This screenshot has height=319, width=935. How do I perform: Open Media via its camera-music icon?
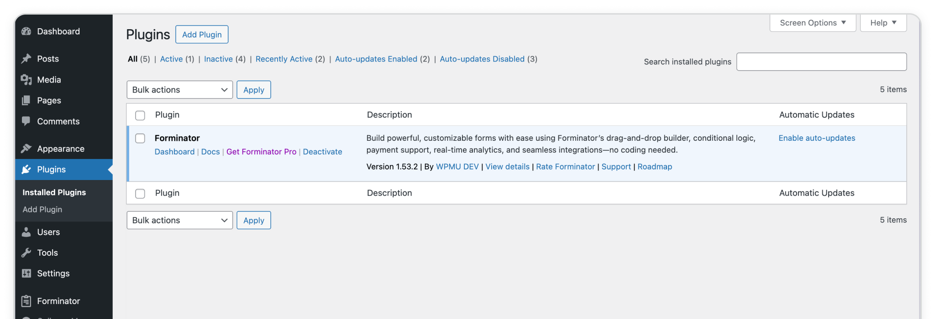click(x=26, y=80)
